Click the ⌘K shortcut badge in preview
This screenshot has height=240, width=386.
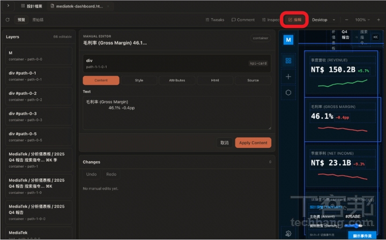pyautogui.click(x=375, y=37)
